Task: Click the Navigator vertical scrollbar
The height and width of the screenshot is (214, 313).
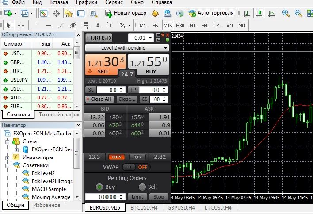Action: pyautogui.click(x=77, y=165)
